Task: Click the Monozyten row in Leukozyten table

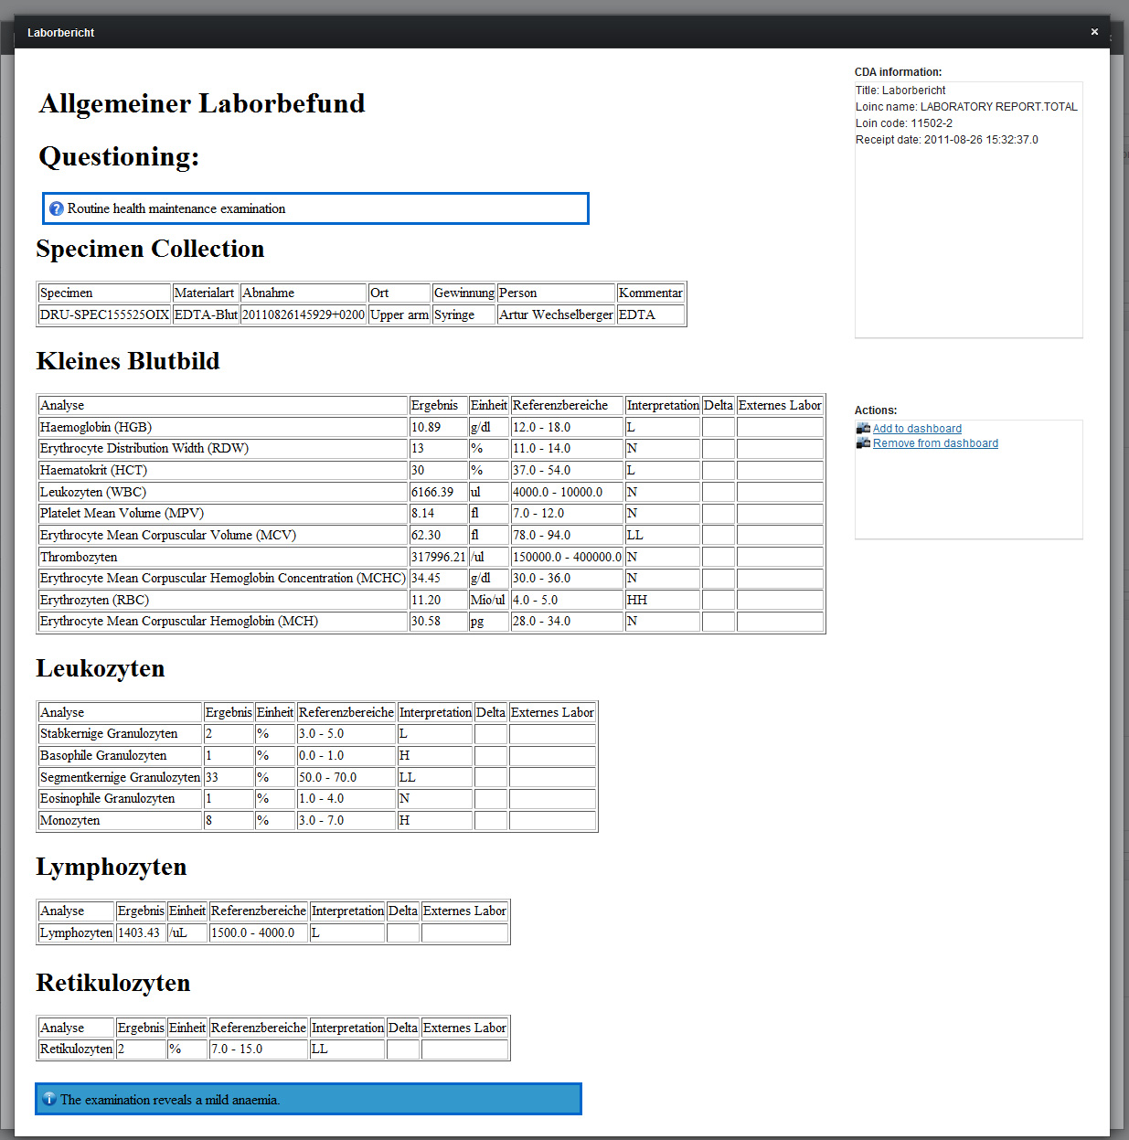Action: point(70,820)
